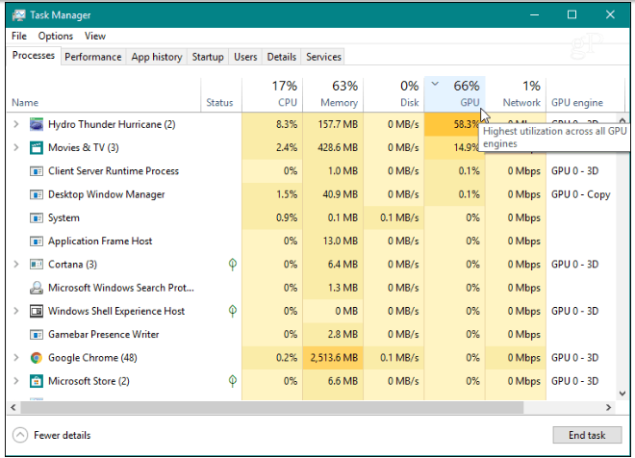The width and height of the screenshot is (635, 458).
Task: Open the File menu
Action: point(19,36)
